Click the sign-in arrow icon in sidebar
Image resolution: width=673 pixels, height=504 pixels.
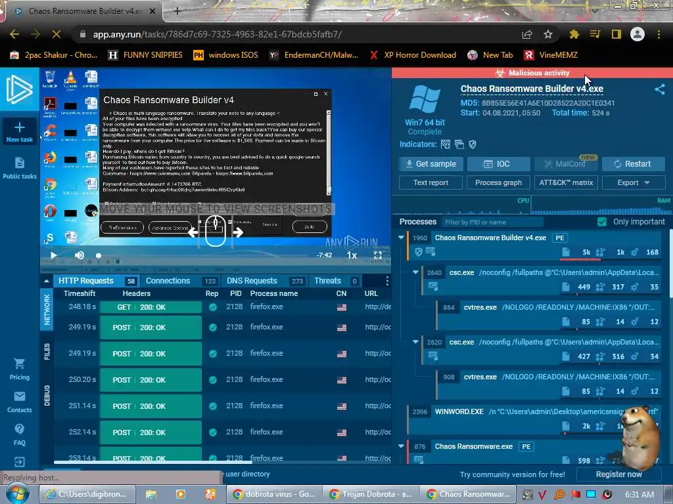coord(19,462)
